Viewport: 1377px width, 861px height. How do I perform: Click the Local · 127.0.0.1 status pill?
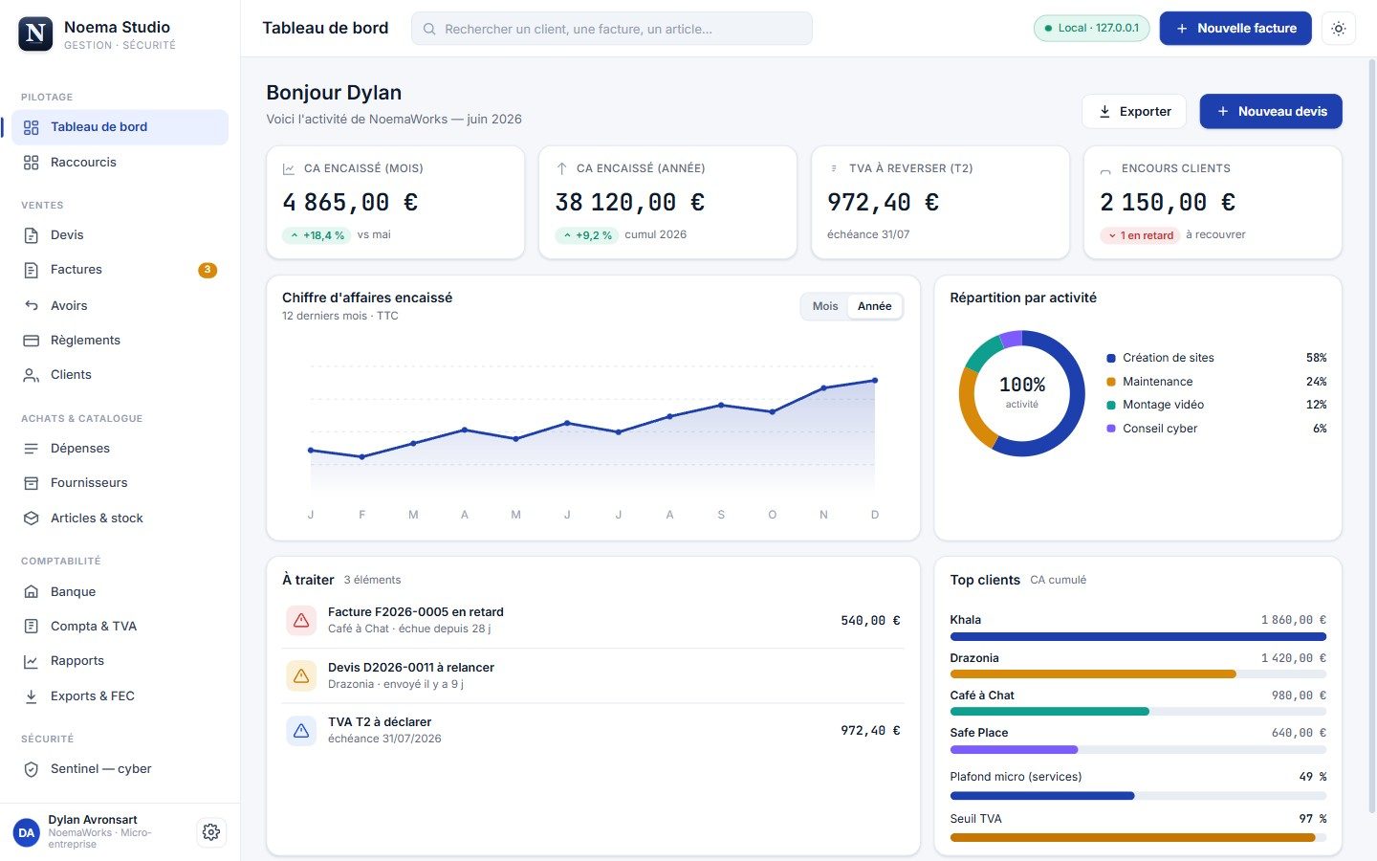click(1091, 28)
